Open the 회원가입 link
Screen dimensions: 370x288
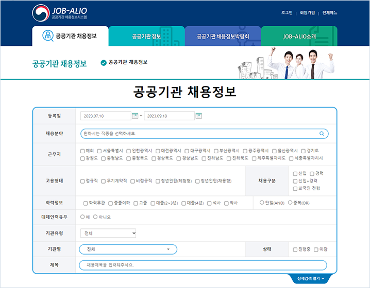pyautogui.click(x=307, y=12)
